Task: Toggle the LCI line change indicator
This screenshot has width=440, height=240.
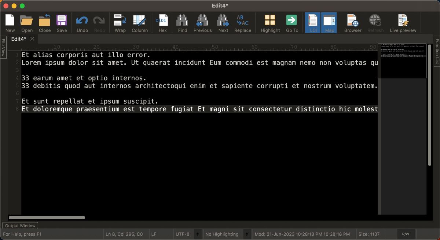Action: coord(313,23)
